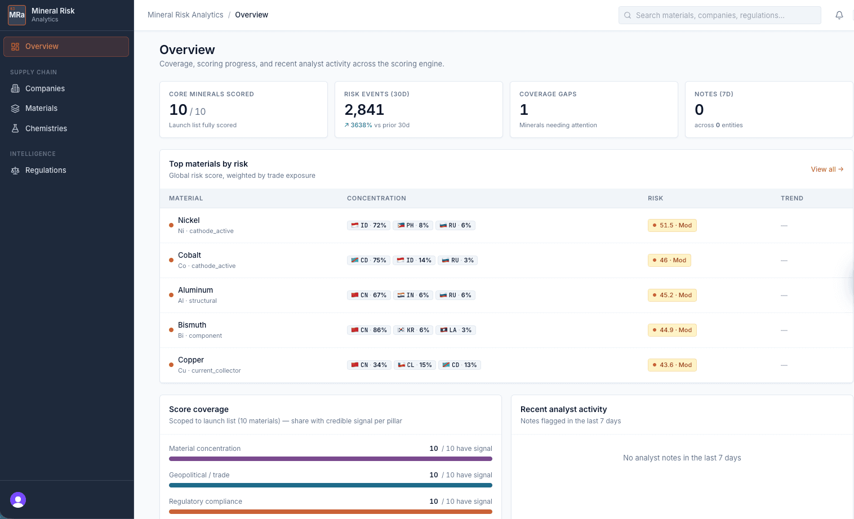Open the Companies page
The image size is (854, 519).
(66, 88)
